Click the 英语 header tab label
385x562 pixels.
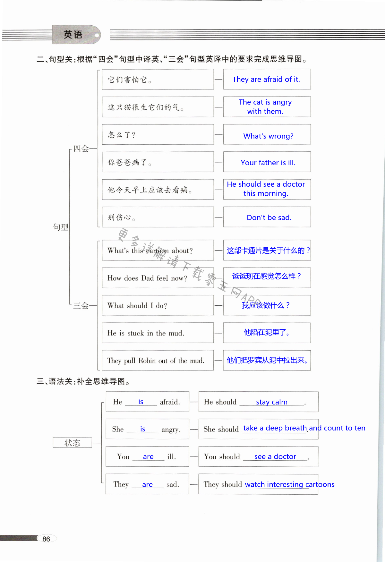(73, 35)
